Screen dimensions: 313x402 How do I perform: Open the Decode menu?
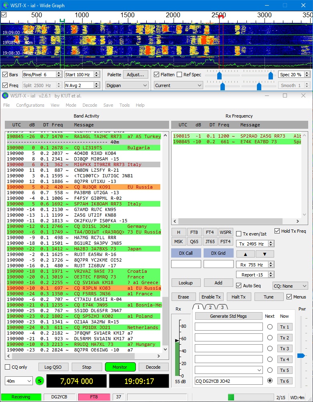(x=90, y=105)
